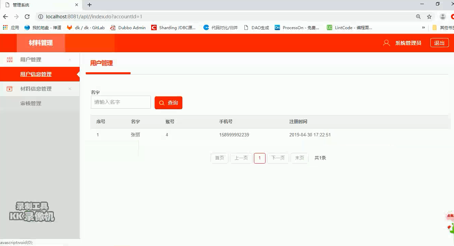454x246 pixels.
Task: Bookmark this page with the star icon
Action: 429,17
